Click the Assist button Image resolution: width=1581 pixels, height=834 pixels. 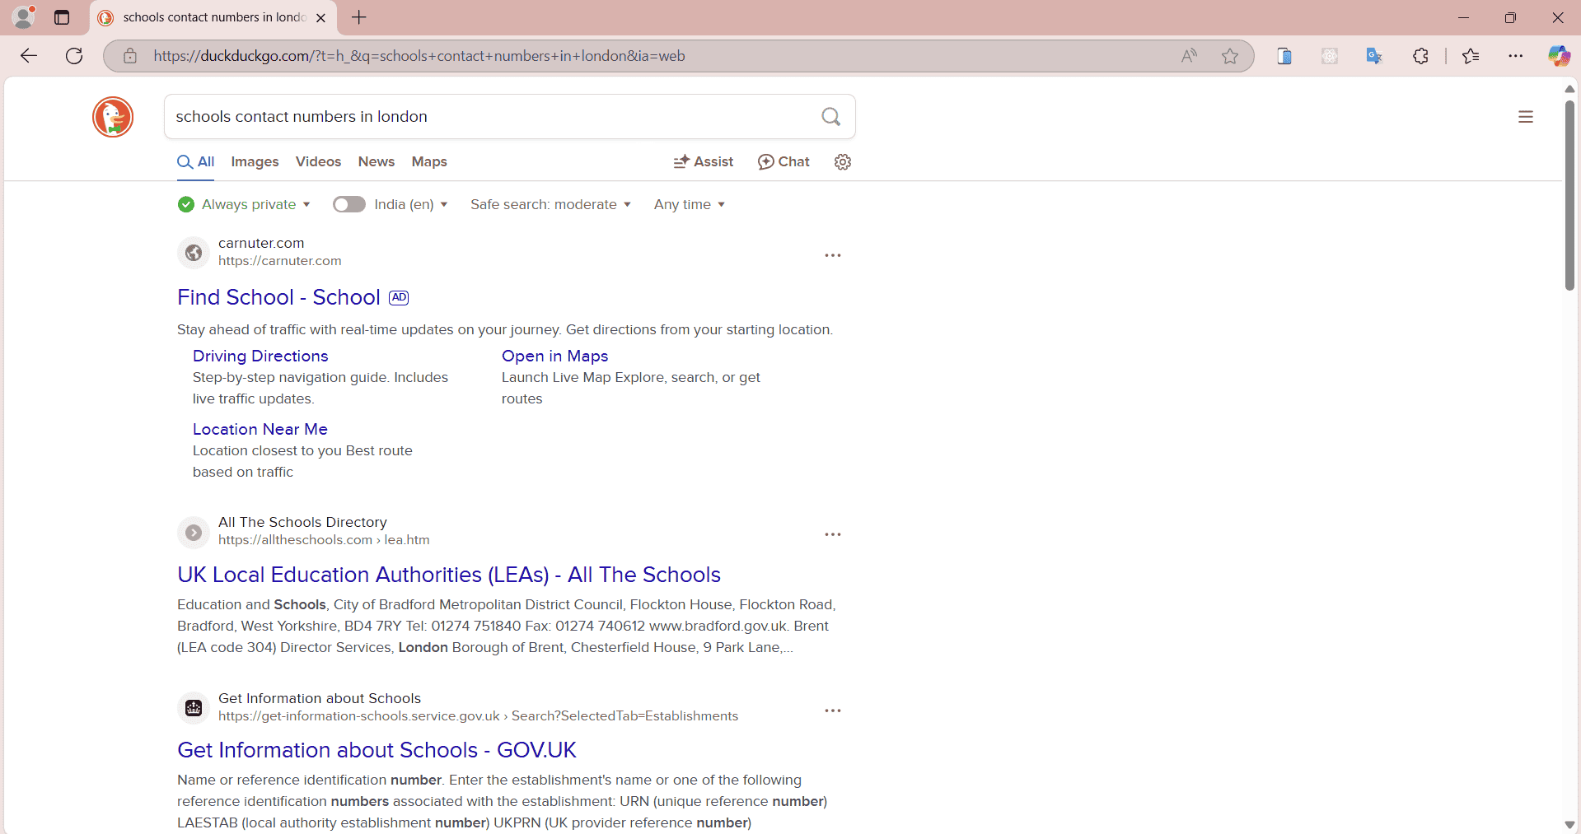click(x=704, y=162)
